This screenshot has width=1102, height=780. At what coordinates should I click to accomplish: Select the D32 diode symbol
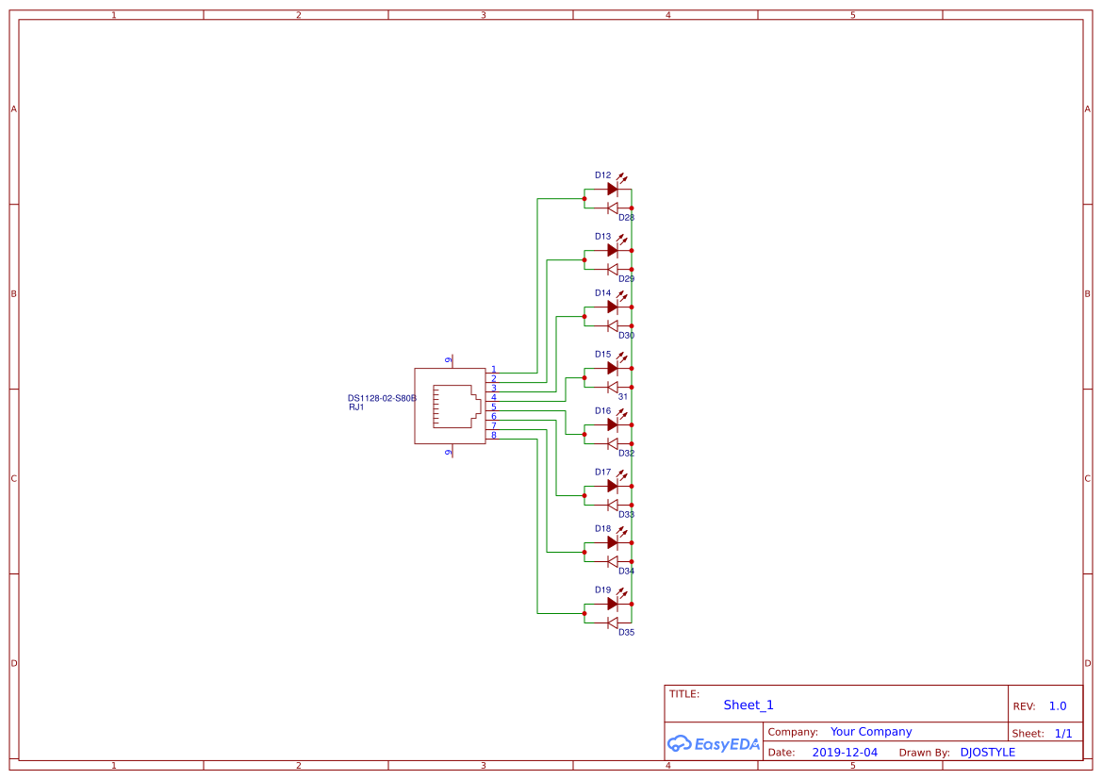pos(612,443)
